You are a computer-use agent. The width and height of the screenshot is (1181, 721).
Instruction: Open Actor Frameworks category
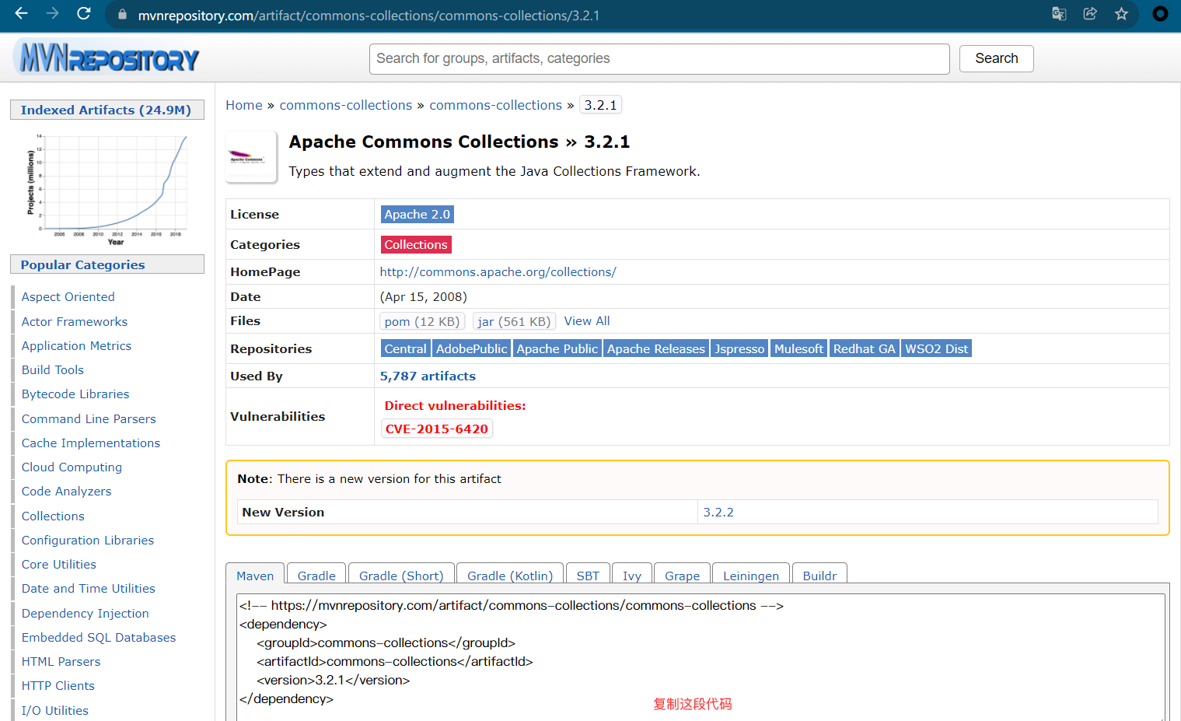pos(75,322)
